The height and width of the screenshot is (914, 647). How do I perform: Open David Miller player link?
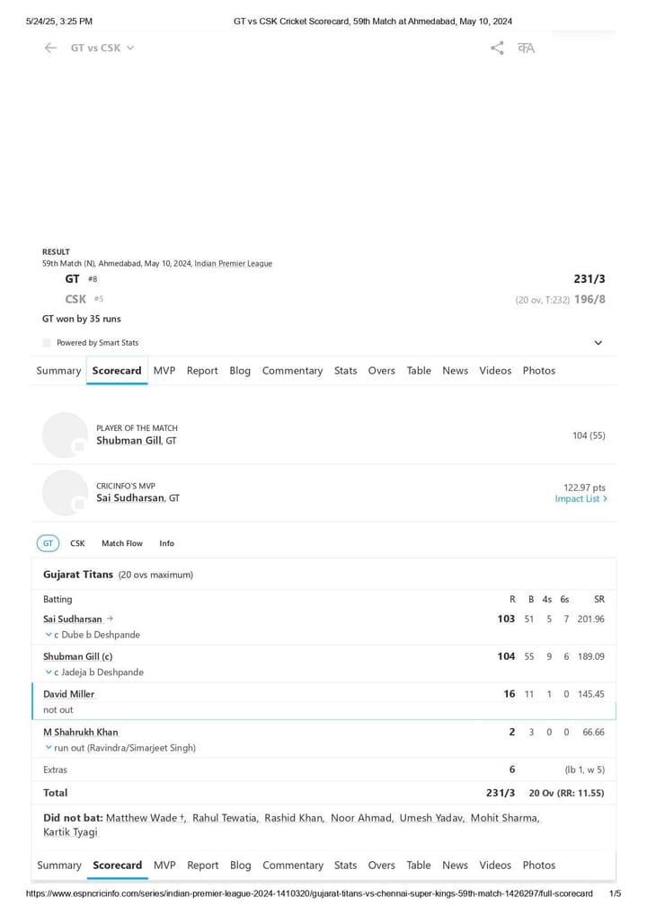point(69,694)
